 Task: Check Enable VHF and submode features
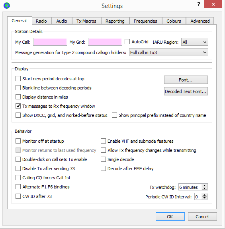(x=103, y=141)
